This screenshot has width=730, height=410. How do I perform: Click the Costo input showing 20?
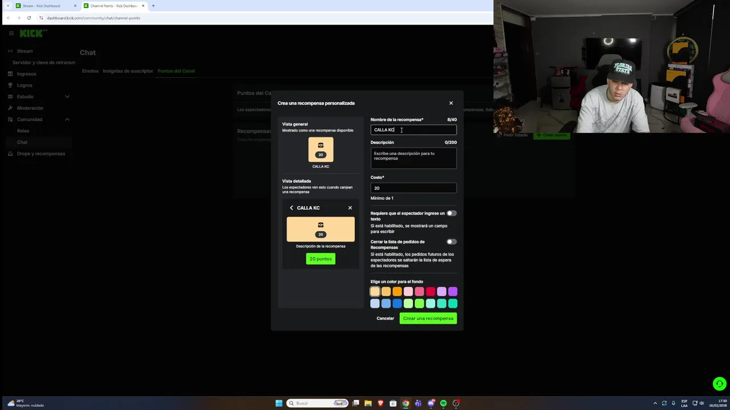pos(413,188)
